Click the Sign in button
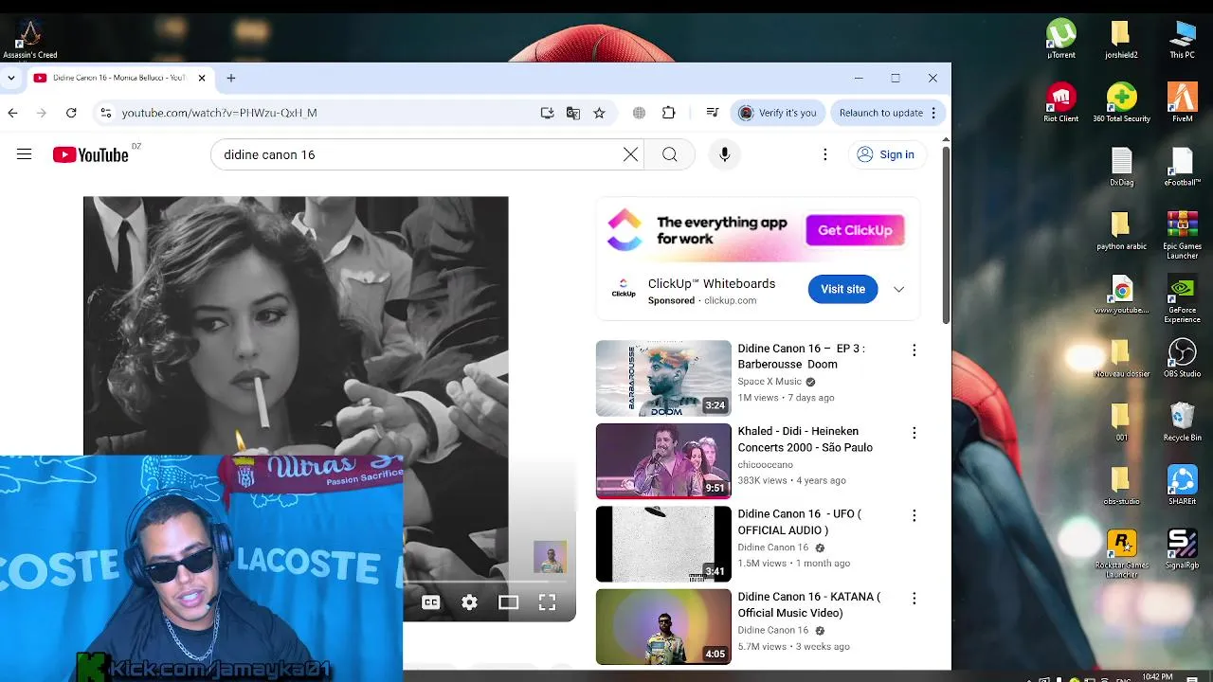This screenshot has width=1213, height=682. coord(886,154)
